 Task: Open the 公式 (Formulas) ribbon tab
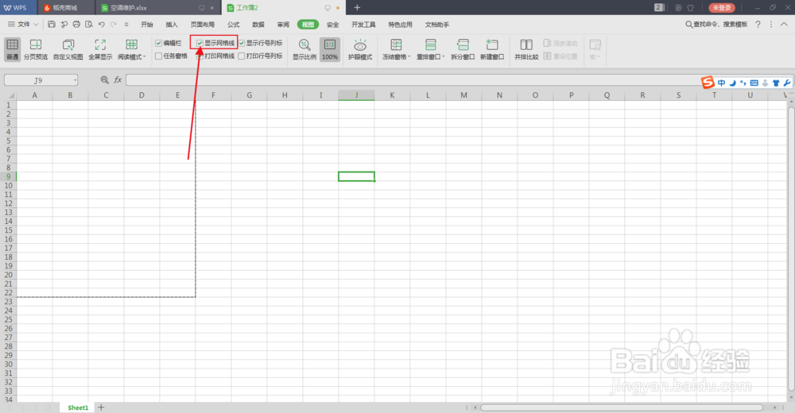point(233,25)
